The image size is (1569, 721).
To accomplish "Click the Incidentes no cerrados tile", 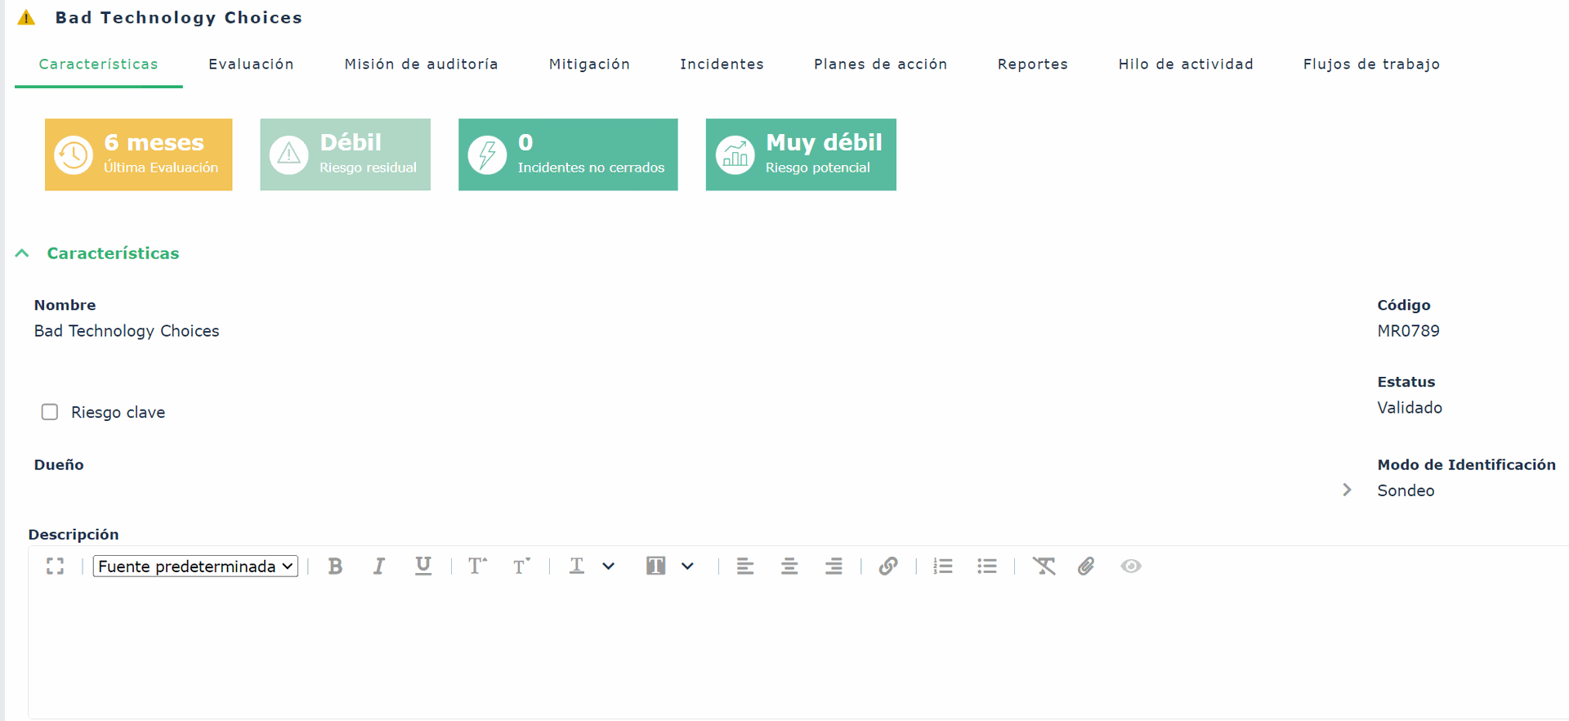I will (568, 154).
